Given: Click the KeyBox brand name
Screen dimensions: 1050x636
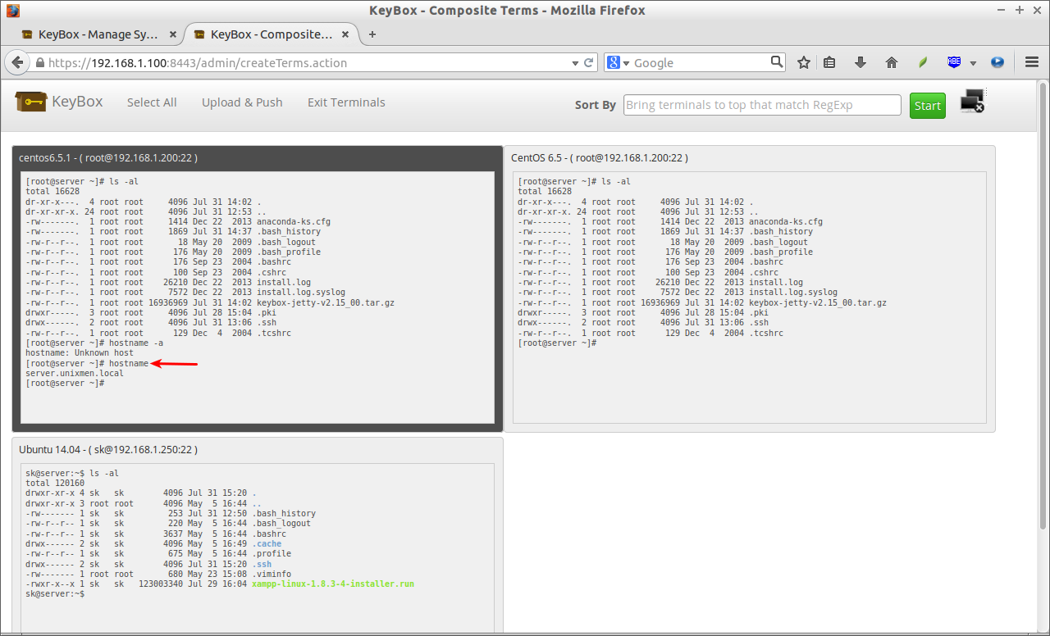Looking at the screenshot, I should (x=77, y=102).
